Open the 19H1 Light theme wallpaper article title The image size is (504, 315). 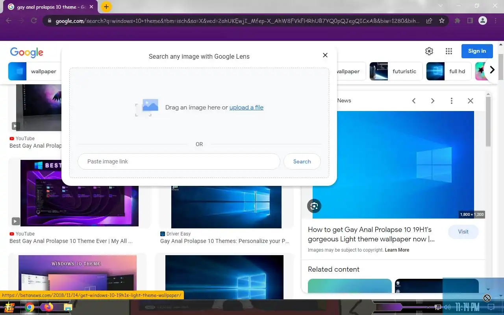(371, 234)
